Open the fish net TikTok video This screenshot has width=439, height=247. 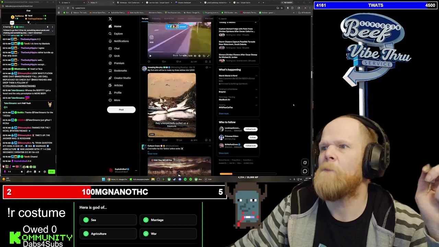pyautogui.click(x=172, y=105)
